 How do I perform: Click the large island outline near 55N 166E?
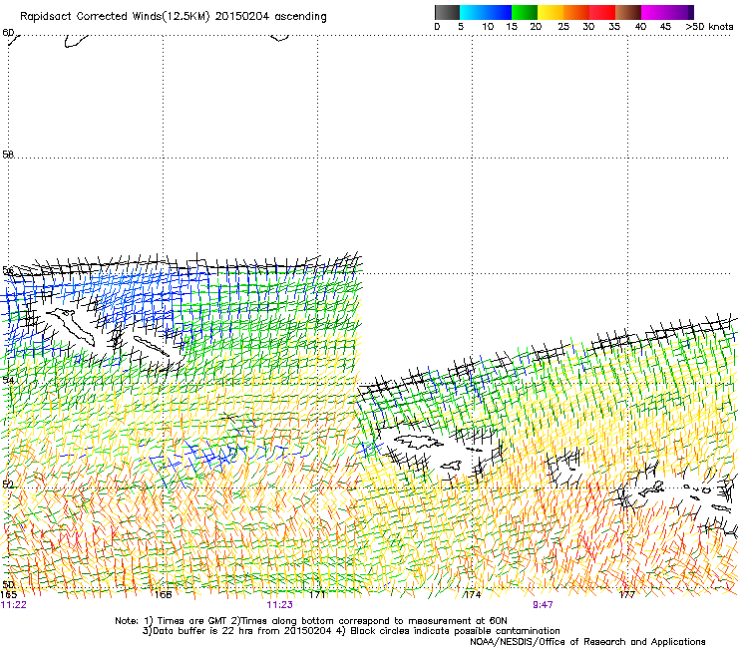coord(71,326)
